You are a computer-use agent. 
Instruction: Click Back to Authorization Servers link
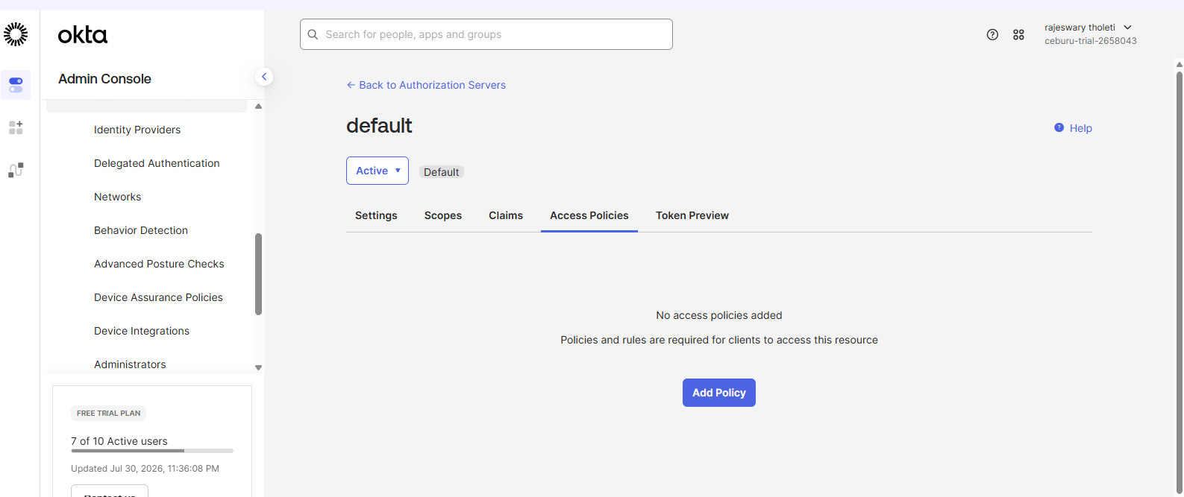coord(426,85)
